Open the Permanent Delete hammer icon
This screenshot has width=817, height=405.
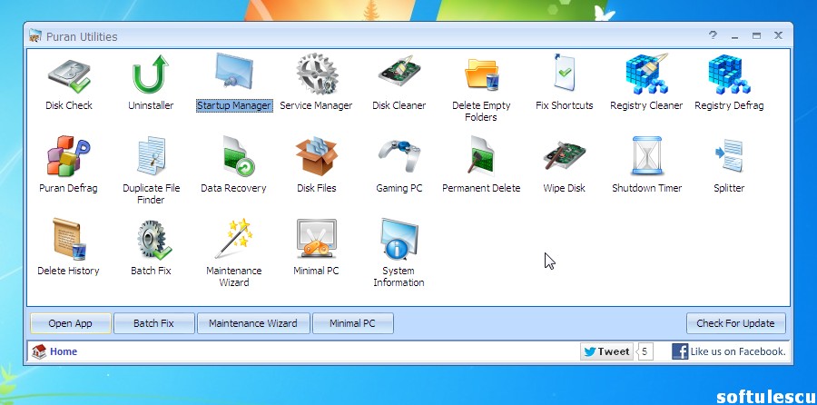(481, 155)
